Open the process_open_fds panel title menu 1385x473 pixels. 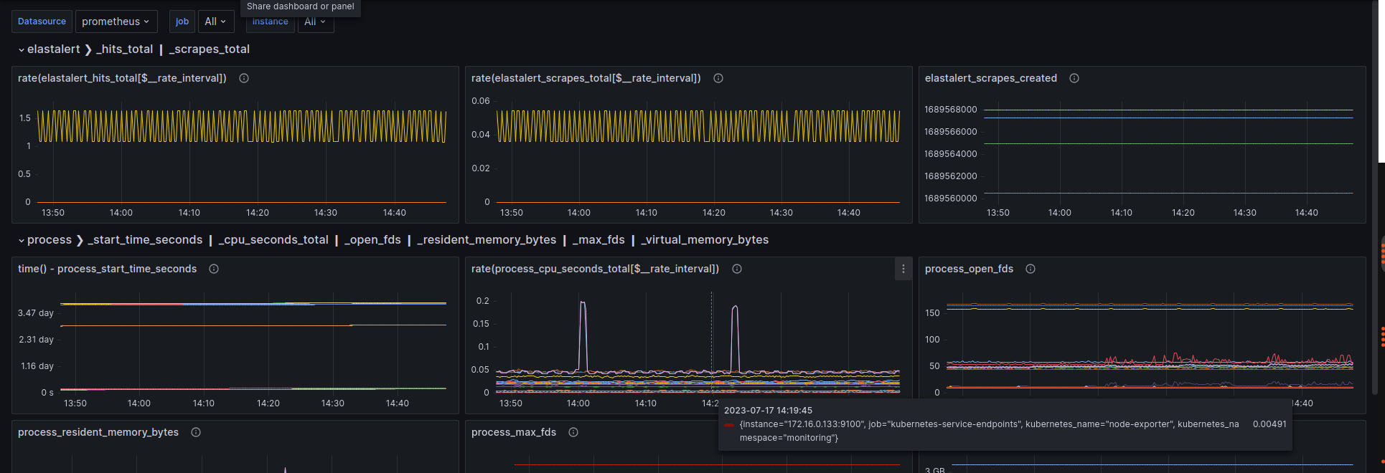pos(969,269)
